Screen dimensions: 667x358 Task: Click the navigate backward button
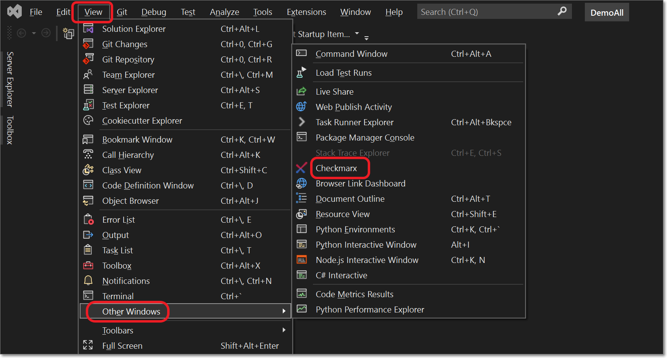point(22,33)
